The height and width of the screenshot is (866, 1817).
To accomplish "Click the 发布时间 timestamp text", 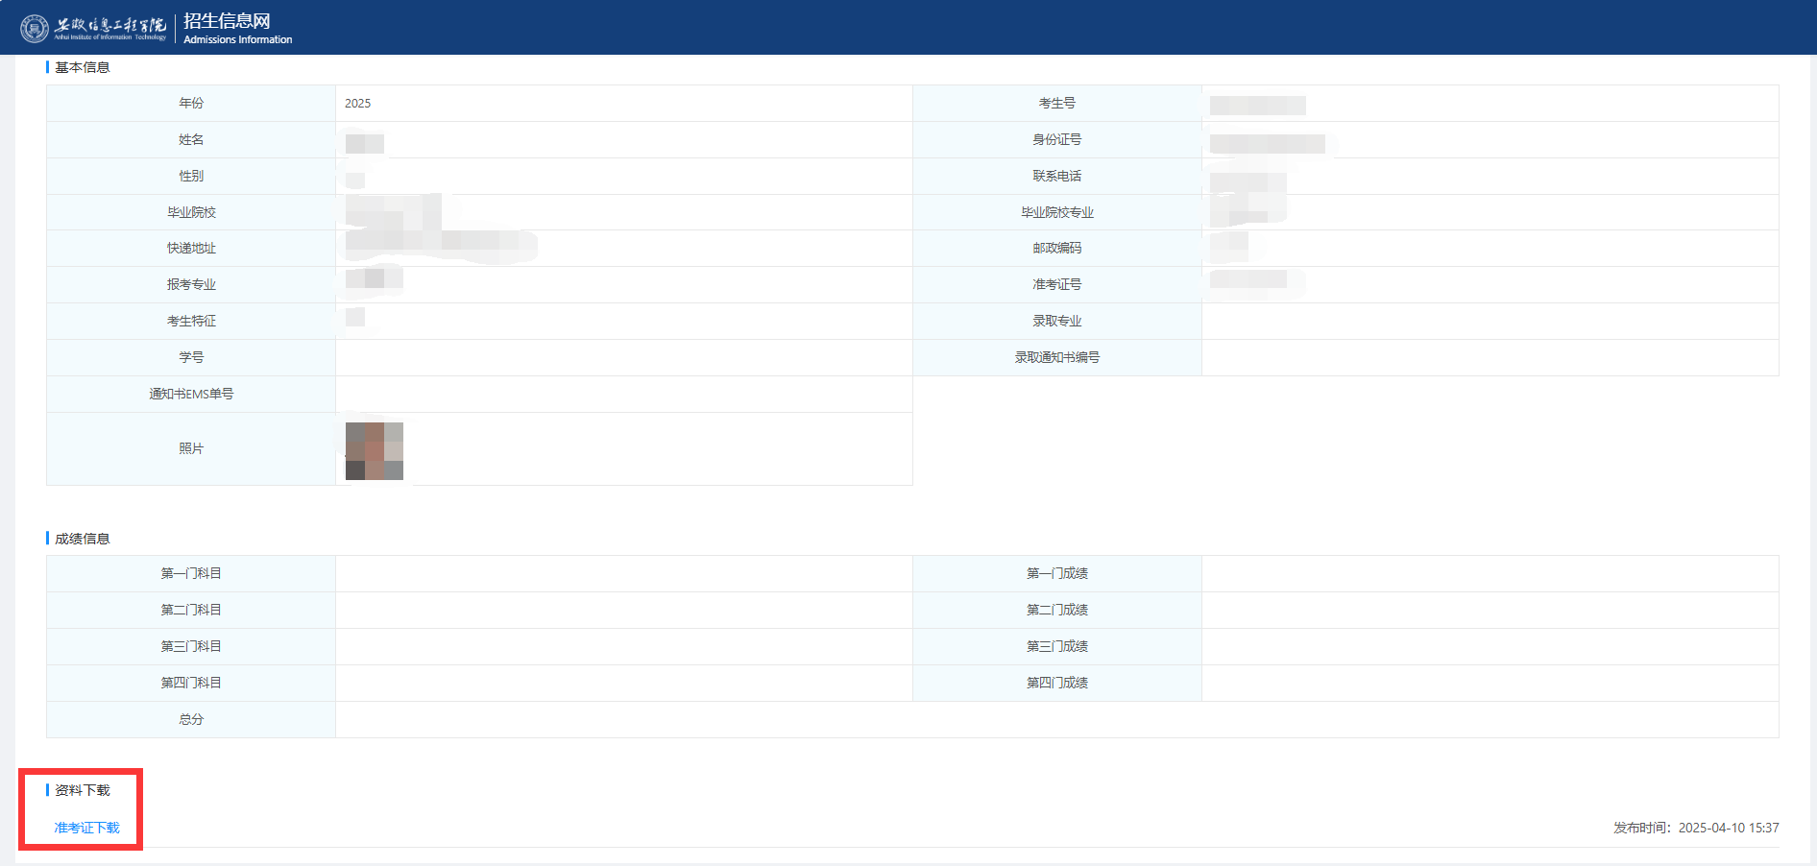I will [1695, 828].
